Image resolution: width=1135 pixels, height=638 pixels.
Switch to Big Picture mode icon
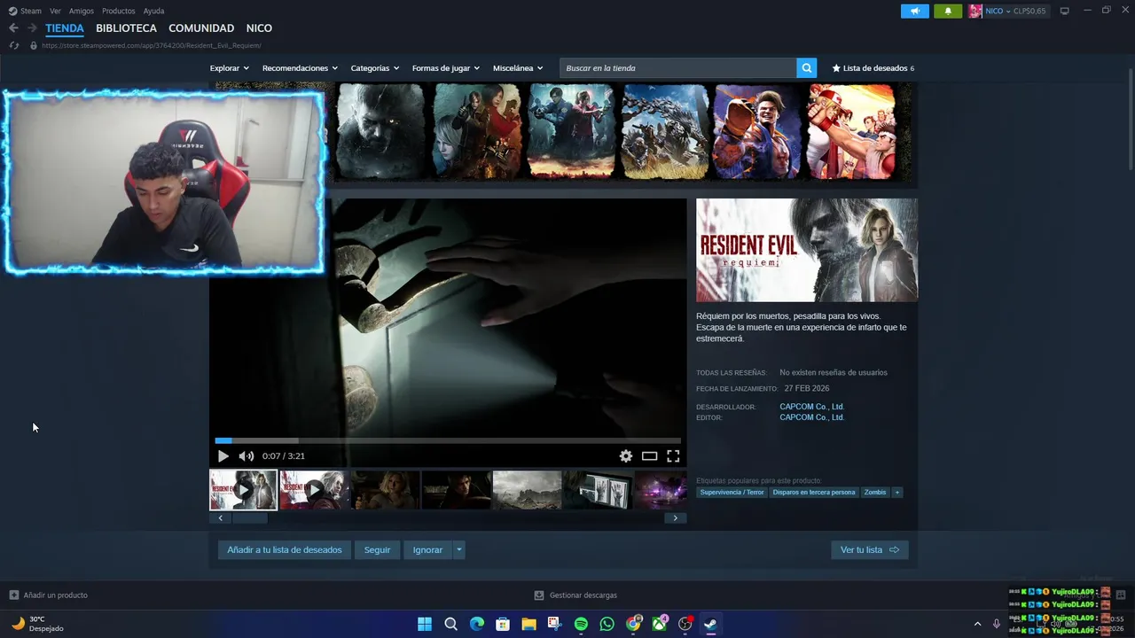tap(1064, 12)
